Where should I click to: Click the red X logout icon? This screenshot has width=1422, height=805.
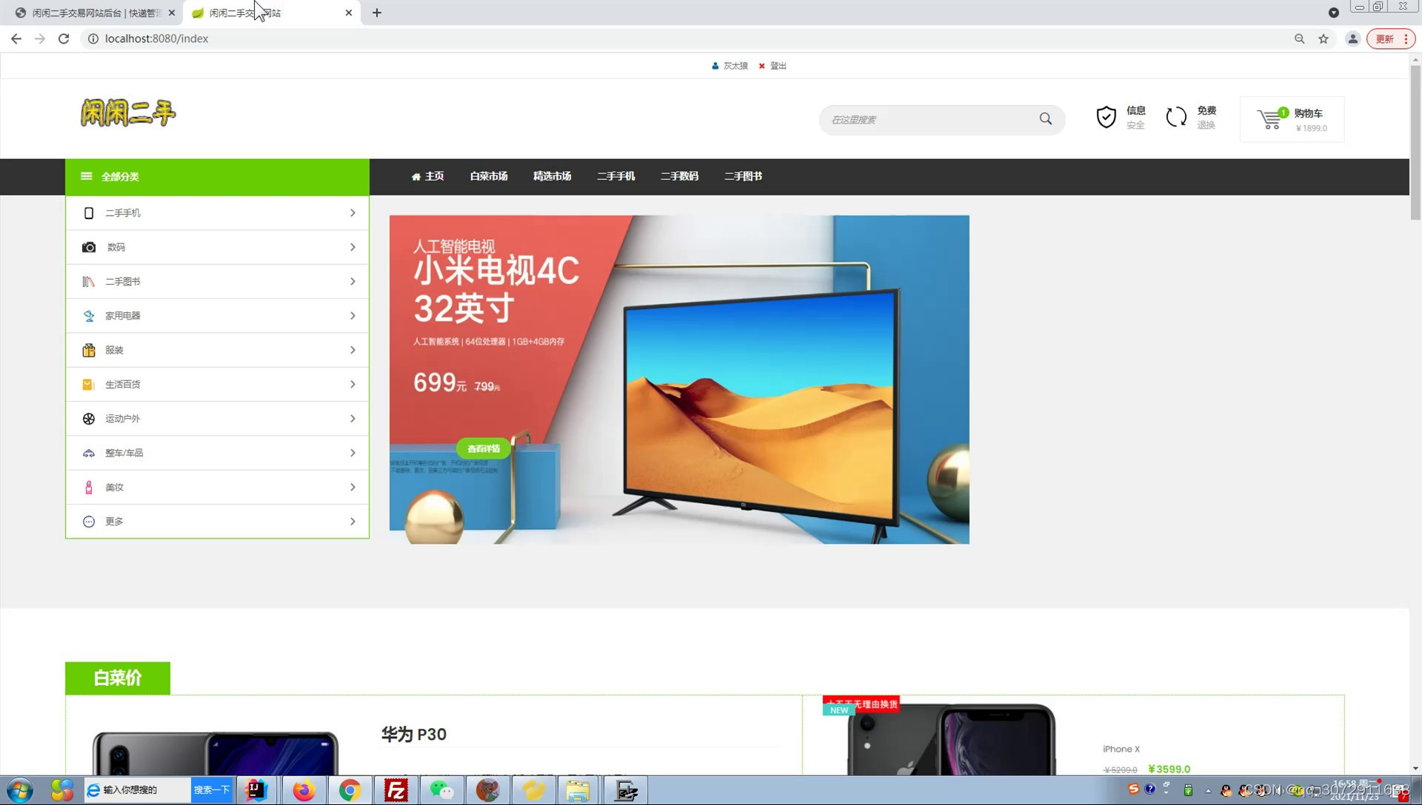pos(761,66)
